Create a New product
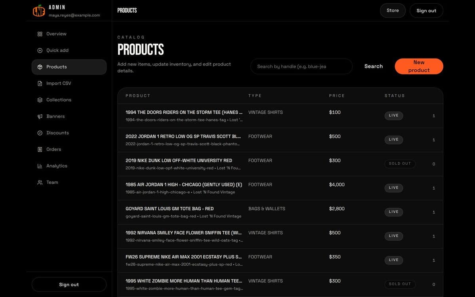475x297 pixels. click(419, 67)
